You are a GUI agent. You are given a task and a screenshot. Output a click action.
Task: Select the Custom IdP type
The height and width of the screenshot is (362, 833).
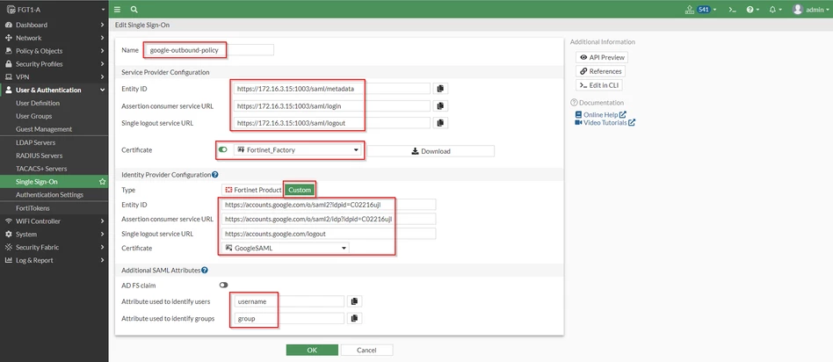(x=300, y=190)
